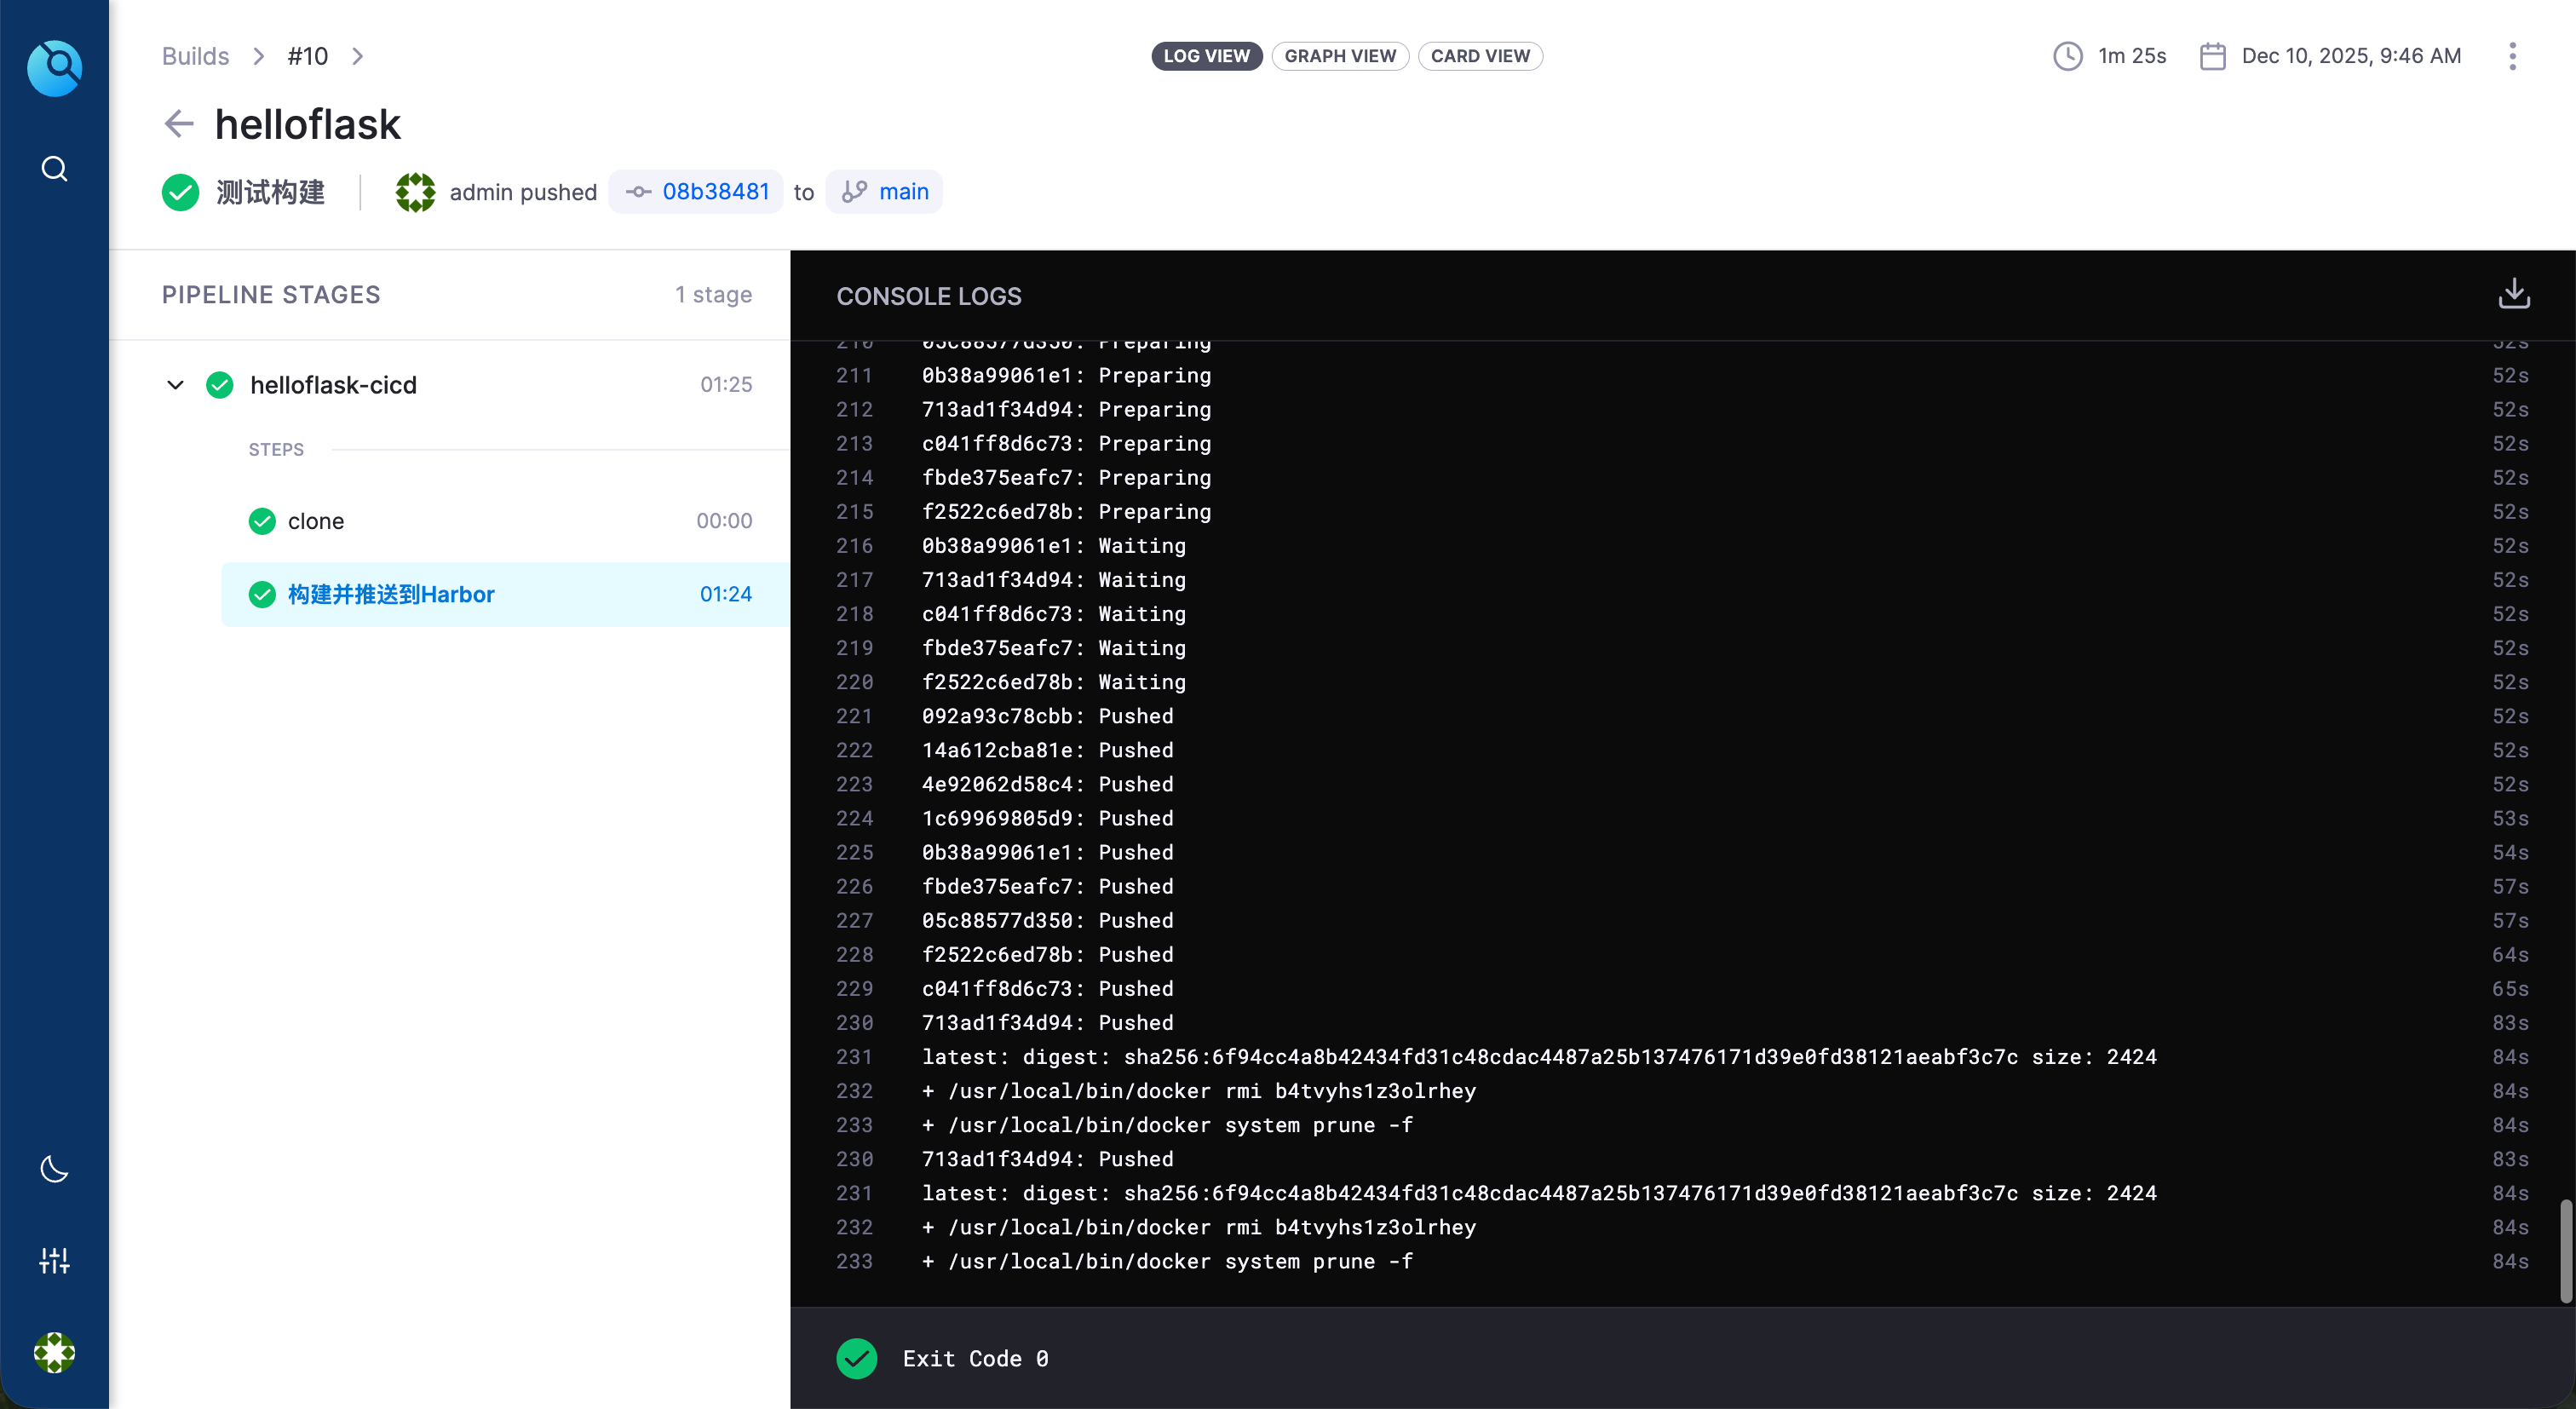
Task: Click the Harness logo in sidebar
Action: tap(54, 68)
